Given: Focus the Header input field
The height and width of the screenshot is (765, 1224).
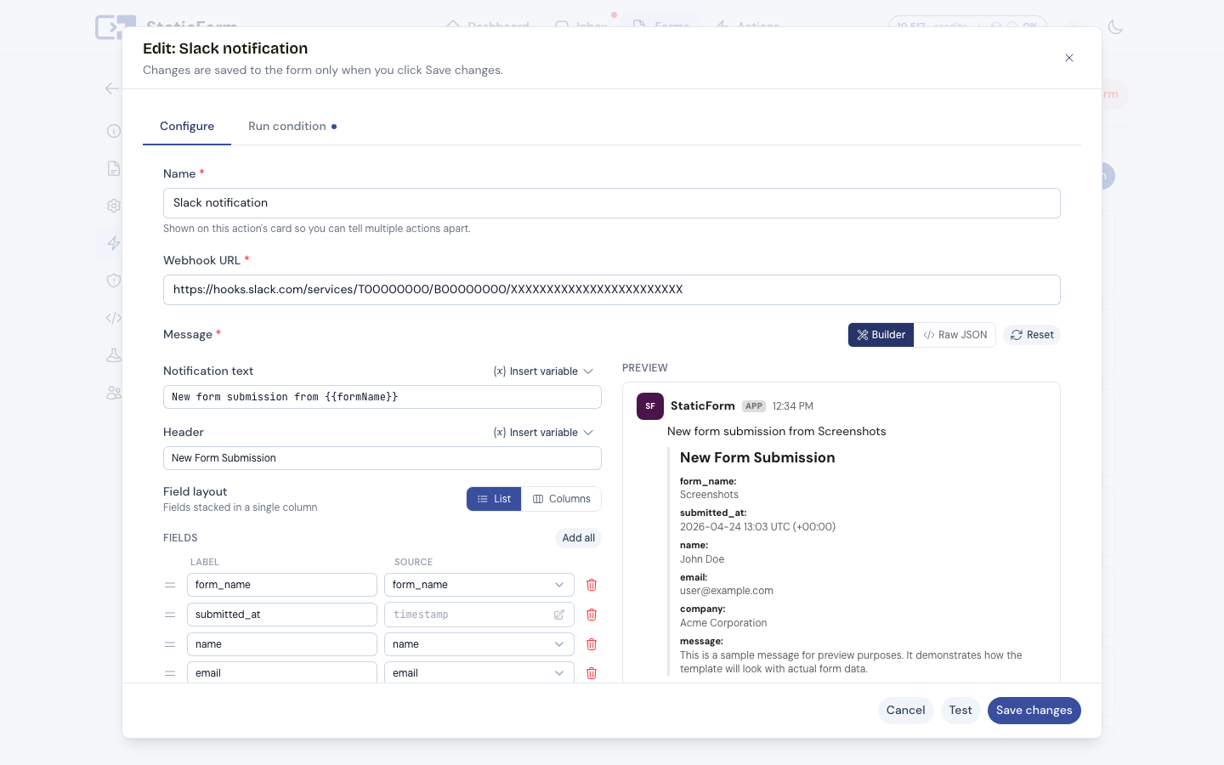Looking at the screenshot, I should point(382,458).
